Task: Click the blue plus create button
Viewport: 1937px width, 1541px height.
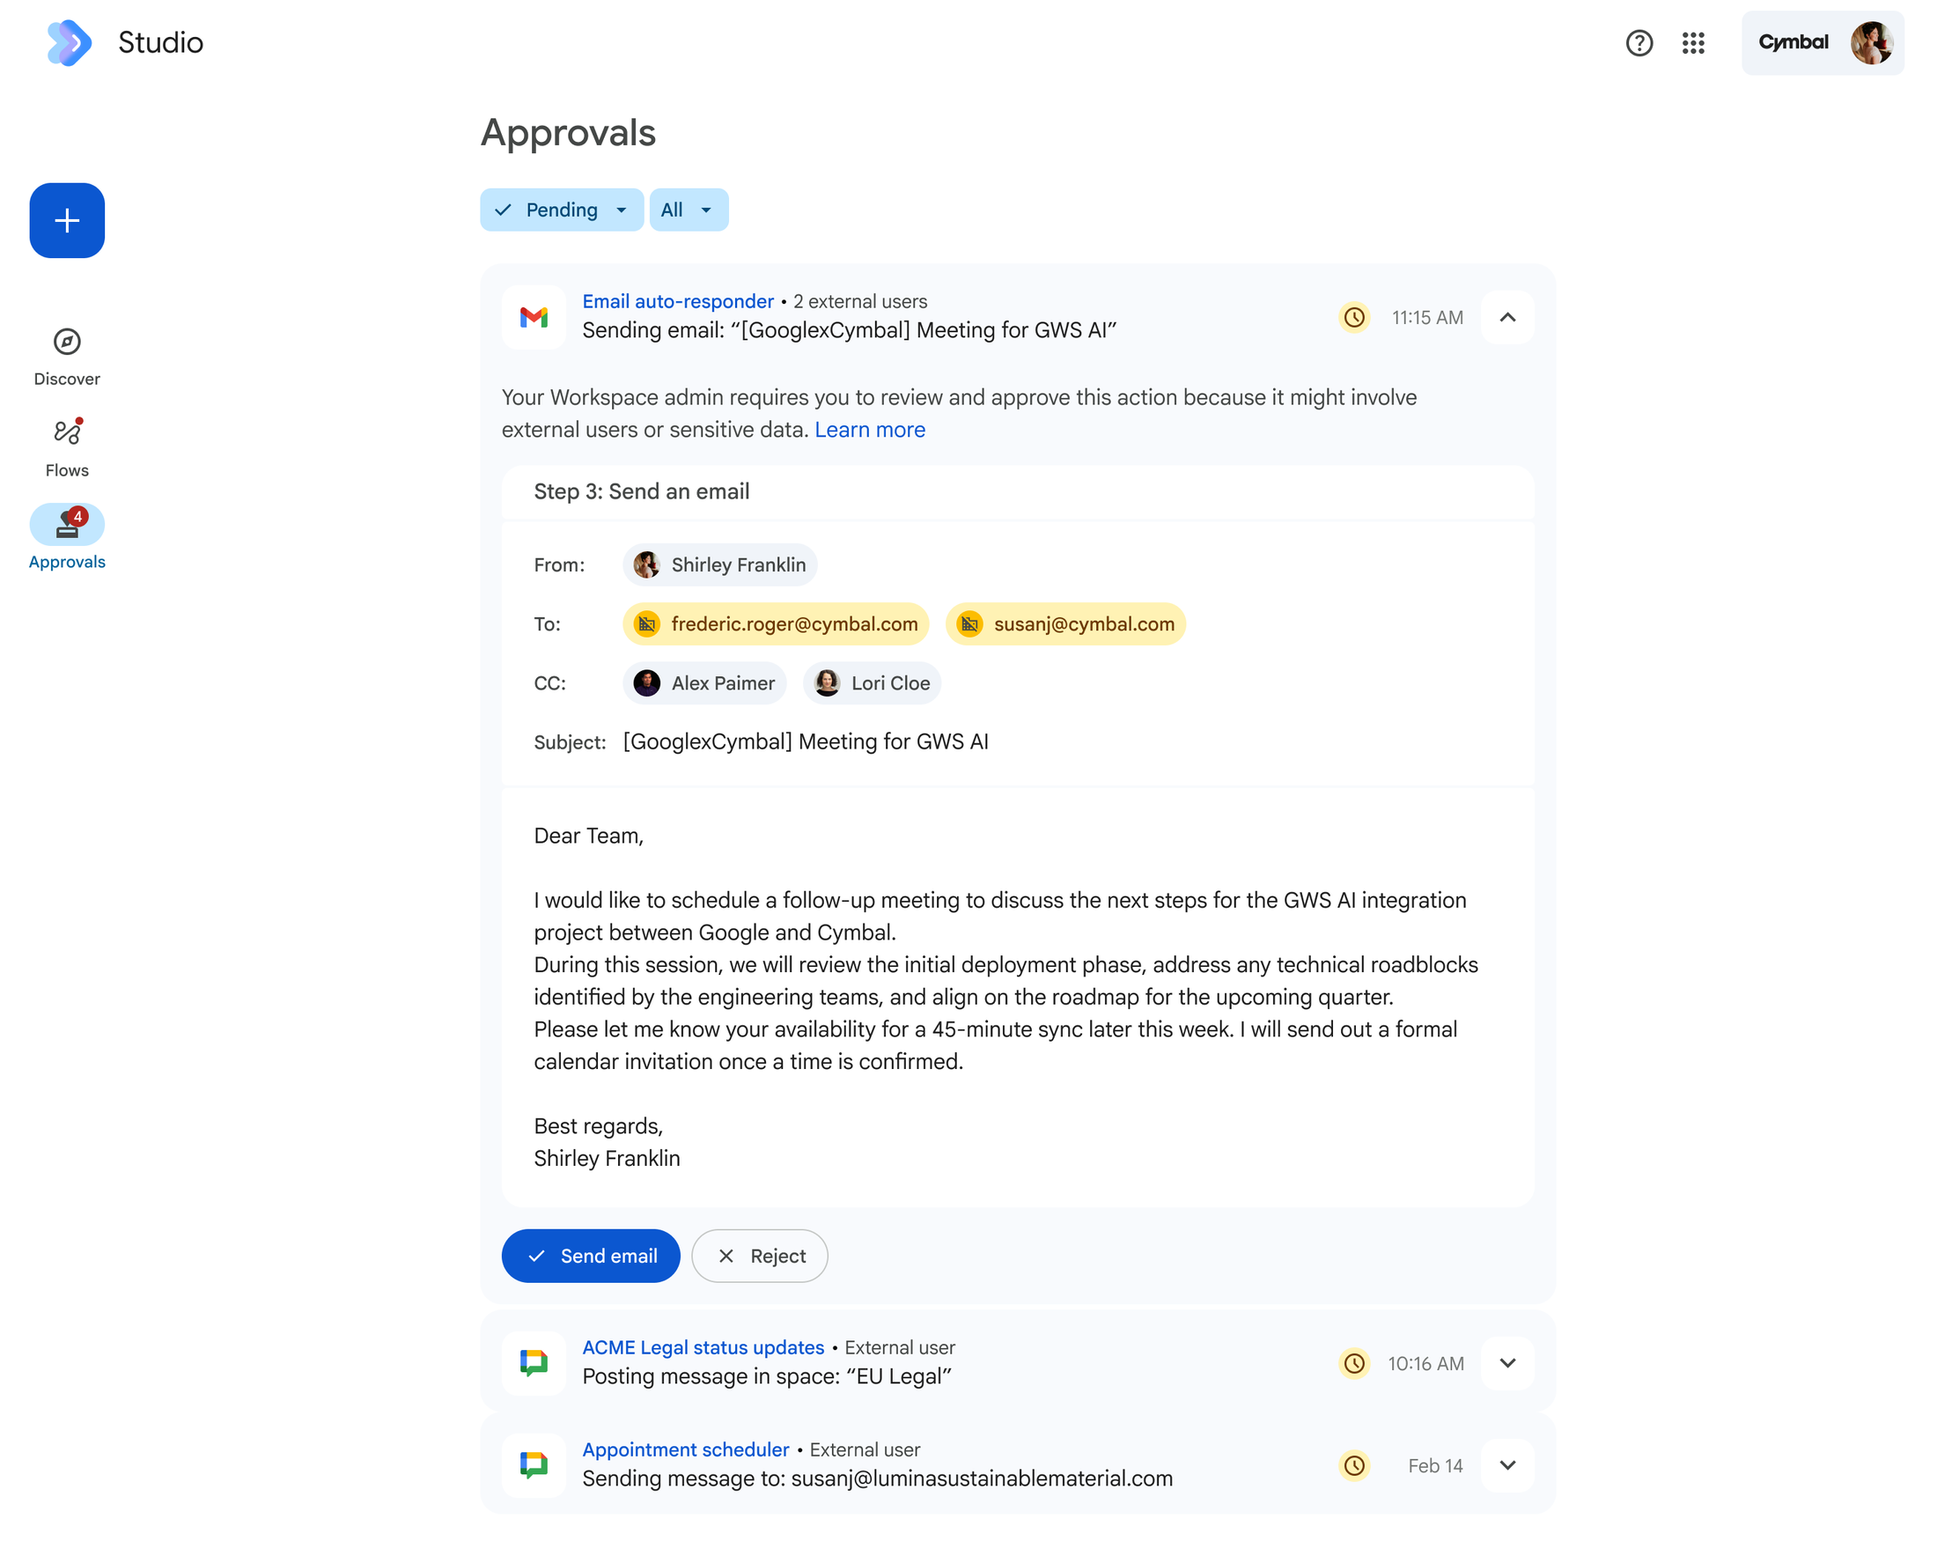Action: [68, 220]
